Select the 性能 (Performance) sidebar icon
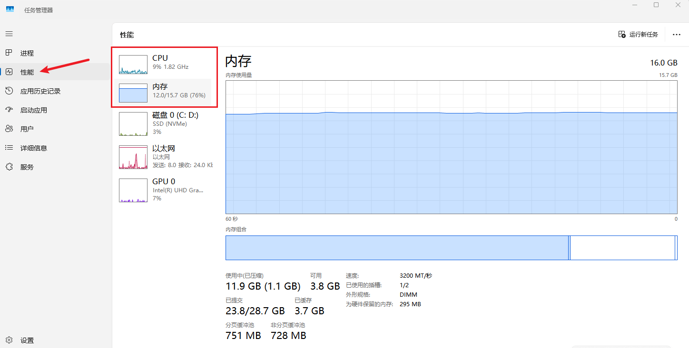 point(9,72)
